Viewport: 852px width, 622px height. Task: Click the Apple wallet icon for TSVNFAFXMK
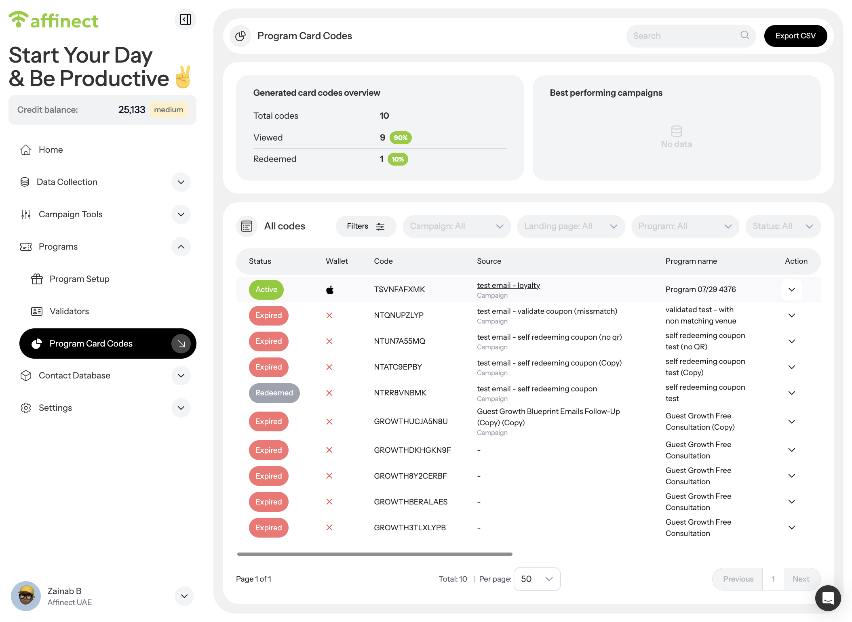[x=330, y=290]
